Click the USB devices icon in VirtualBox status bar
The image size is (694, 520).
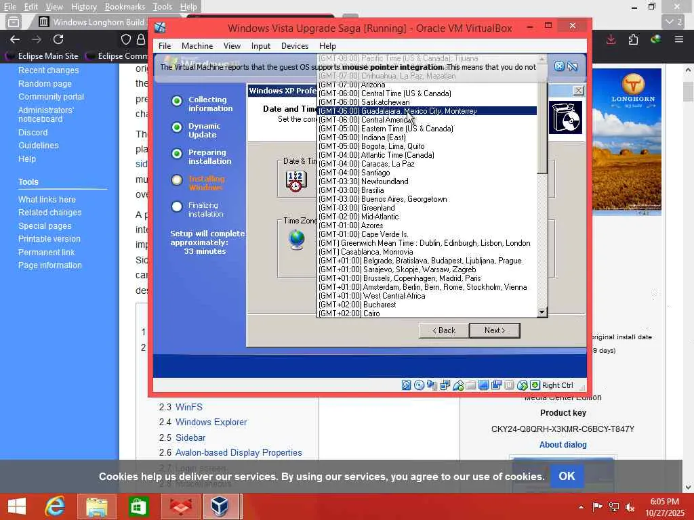point(458,385)
